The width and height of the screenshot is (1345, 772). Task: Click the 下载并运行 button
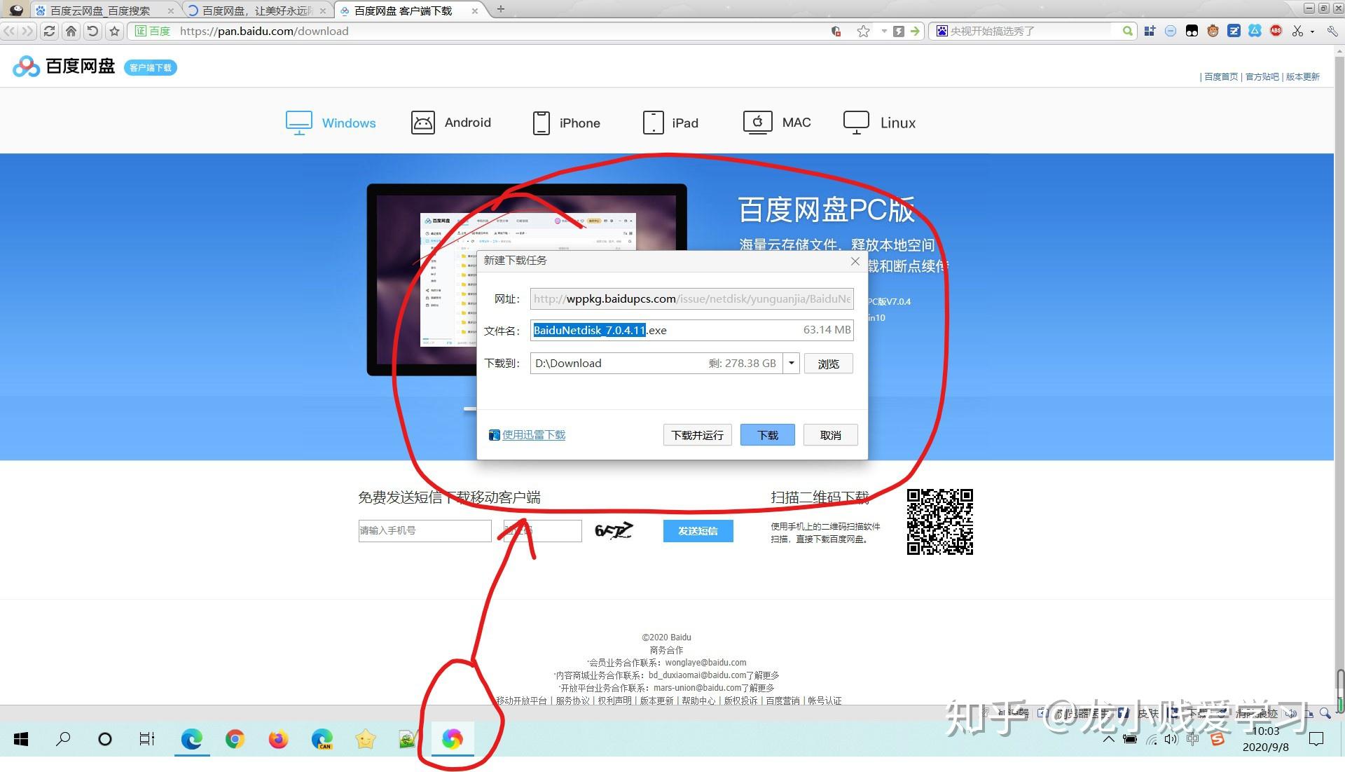click(x=698, y=435)
